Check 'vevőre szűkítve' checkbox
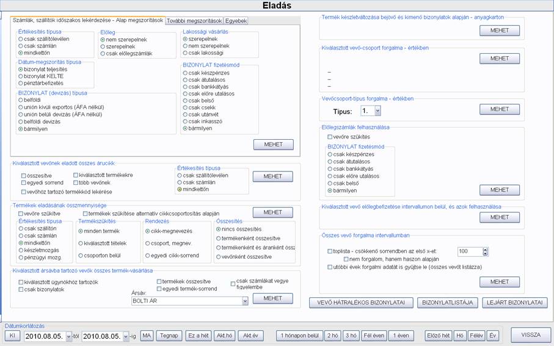The width and height of the screenshot is (554, 346). point(21,214)
